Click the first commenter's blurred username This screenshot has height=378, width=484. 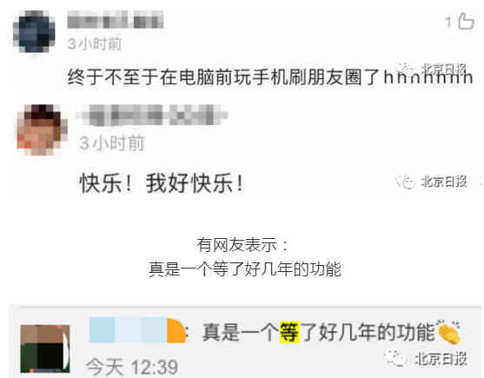[x=116, y=20]
